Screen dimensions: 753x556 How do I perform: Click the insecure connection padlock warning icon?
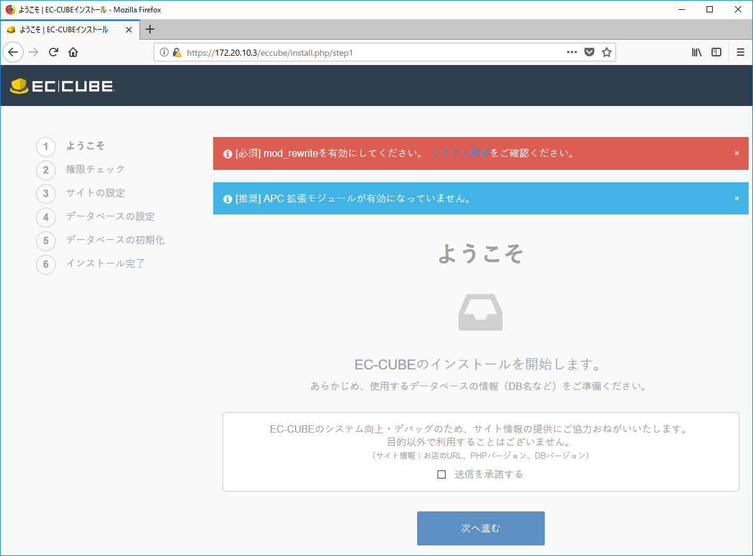tap(177, 53)
